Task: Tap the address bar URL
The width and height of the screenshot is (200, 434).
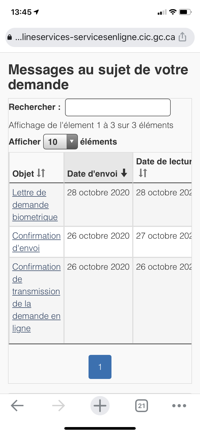Action: click(x=95, y=37)
